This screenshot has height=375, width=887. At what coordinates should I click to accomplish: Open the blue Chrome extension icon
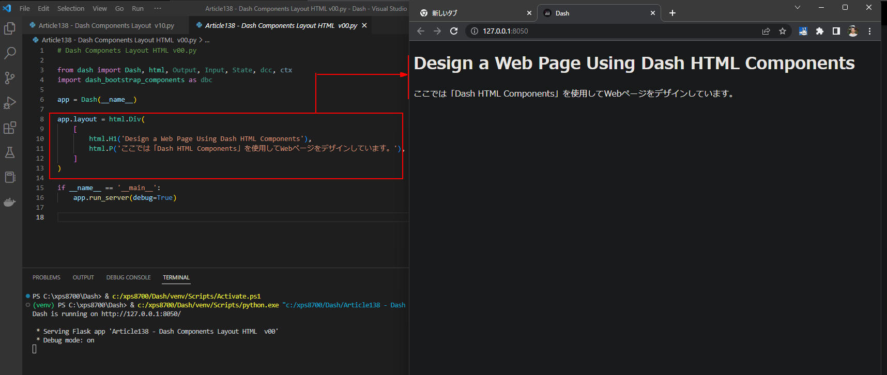point(803,31)
